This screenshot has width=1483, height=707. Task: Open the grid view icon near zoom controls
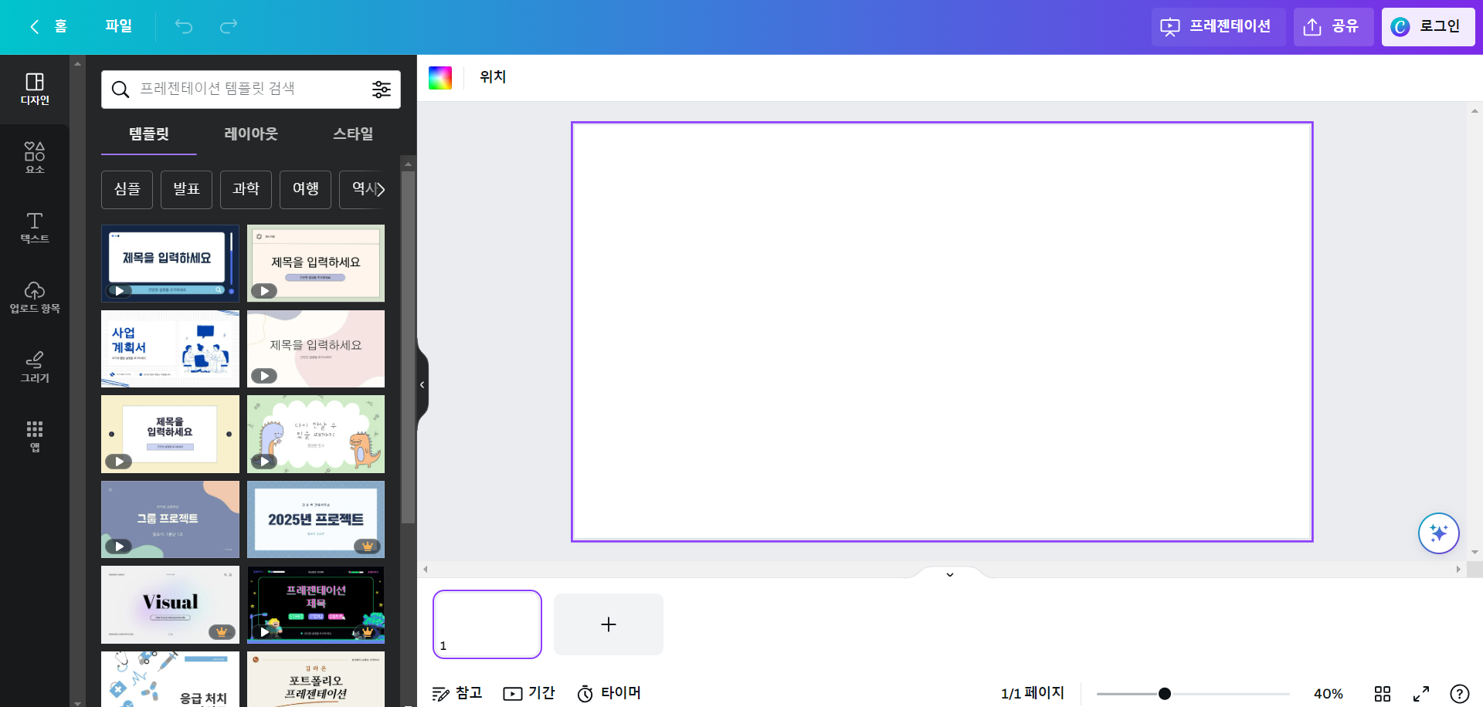1383,693
